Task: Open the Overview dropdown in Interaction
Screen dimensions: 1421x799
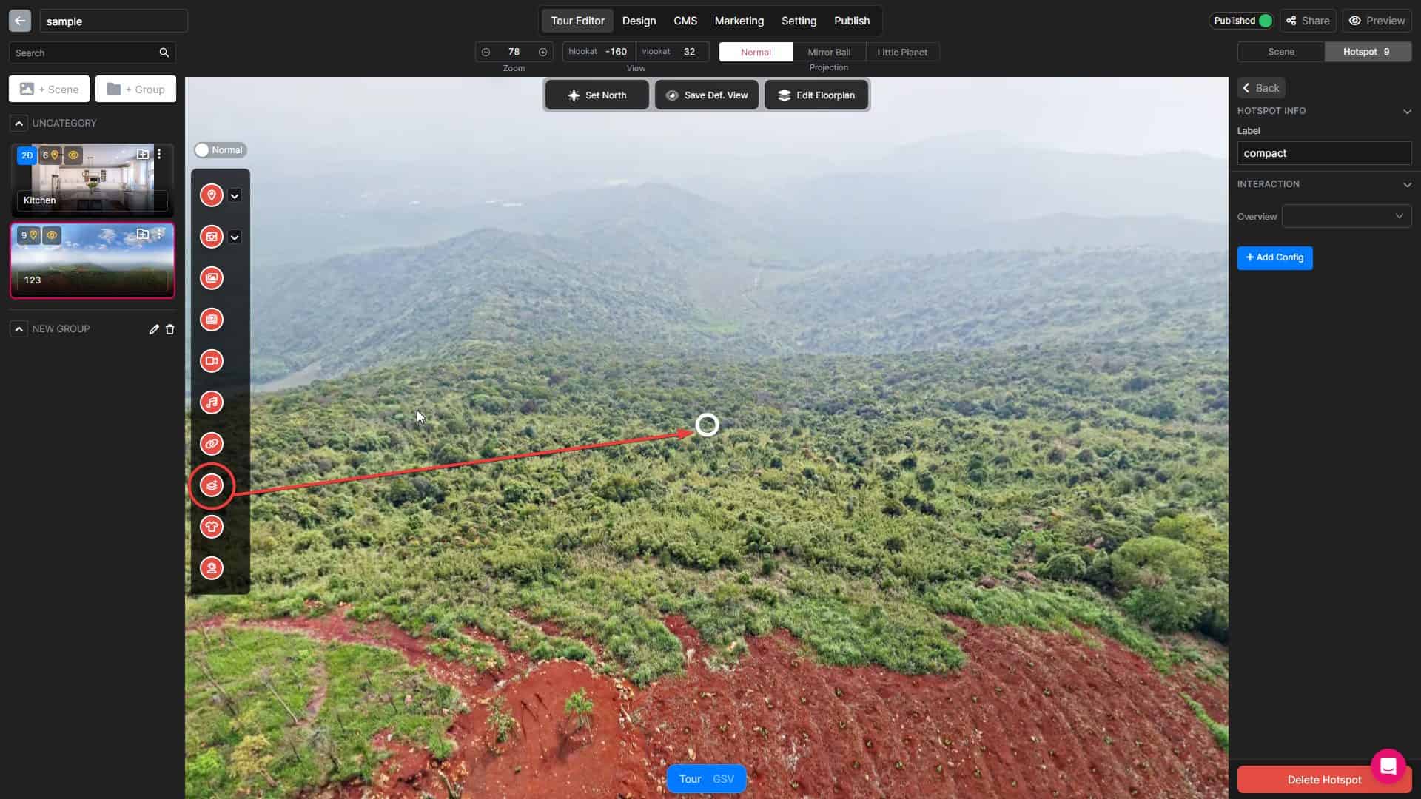Action: point(1346,216)
